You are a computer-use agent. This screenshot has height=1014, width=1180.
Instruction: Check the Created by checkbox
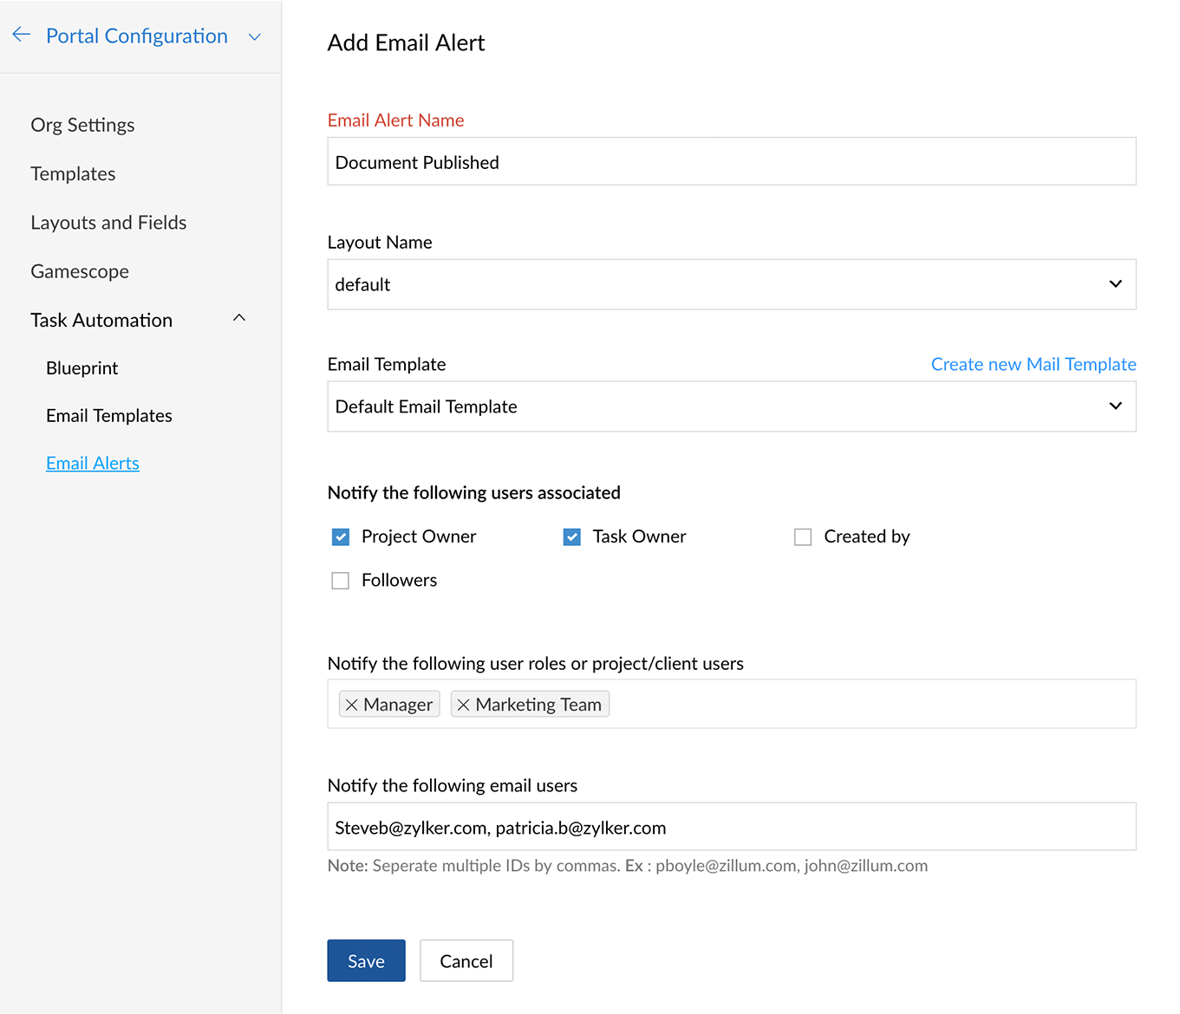click(x=803, y=537)
